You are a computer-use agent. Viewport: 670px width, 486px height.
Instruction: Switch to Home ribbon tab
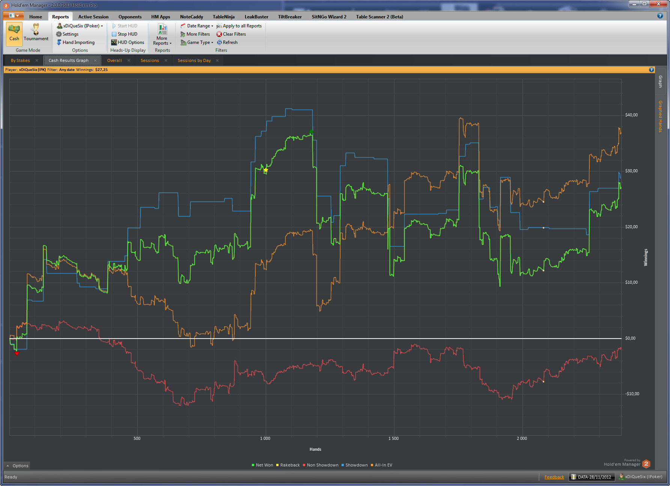[36, 17]
